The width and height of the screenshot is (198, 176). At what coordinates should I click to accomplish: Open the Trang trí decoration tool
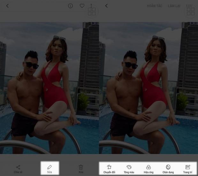[188, 167]
